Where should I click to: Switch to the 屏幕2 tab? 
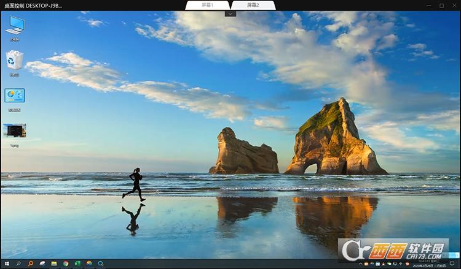(x=253, y=5)
